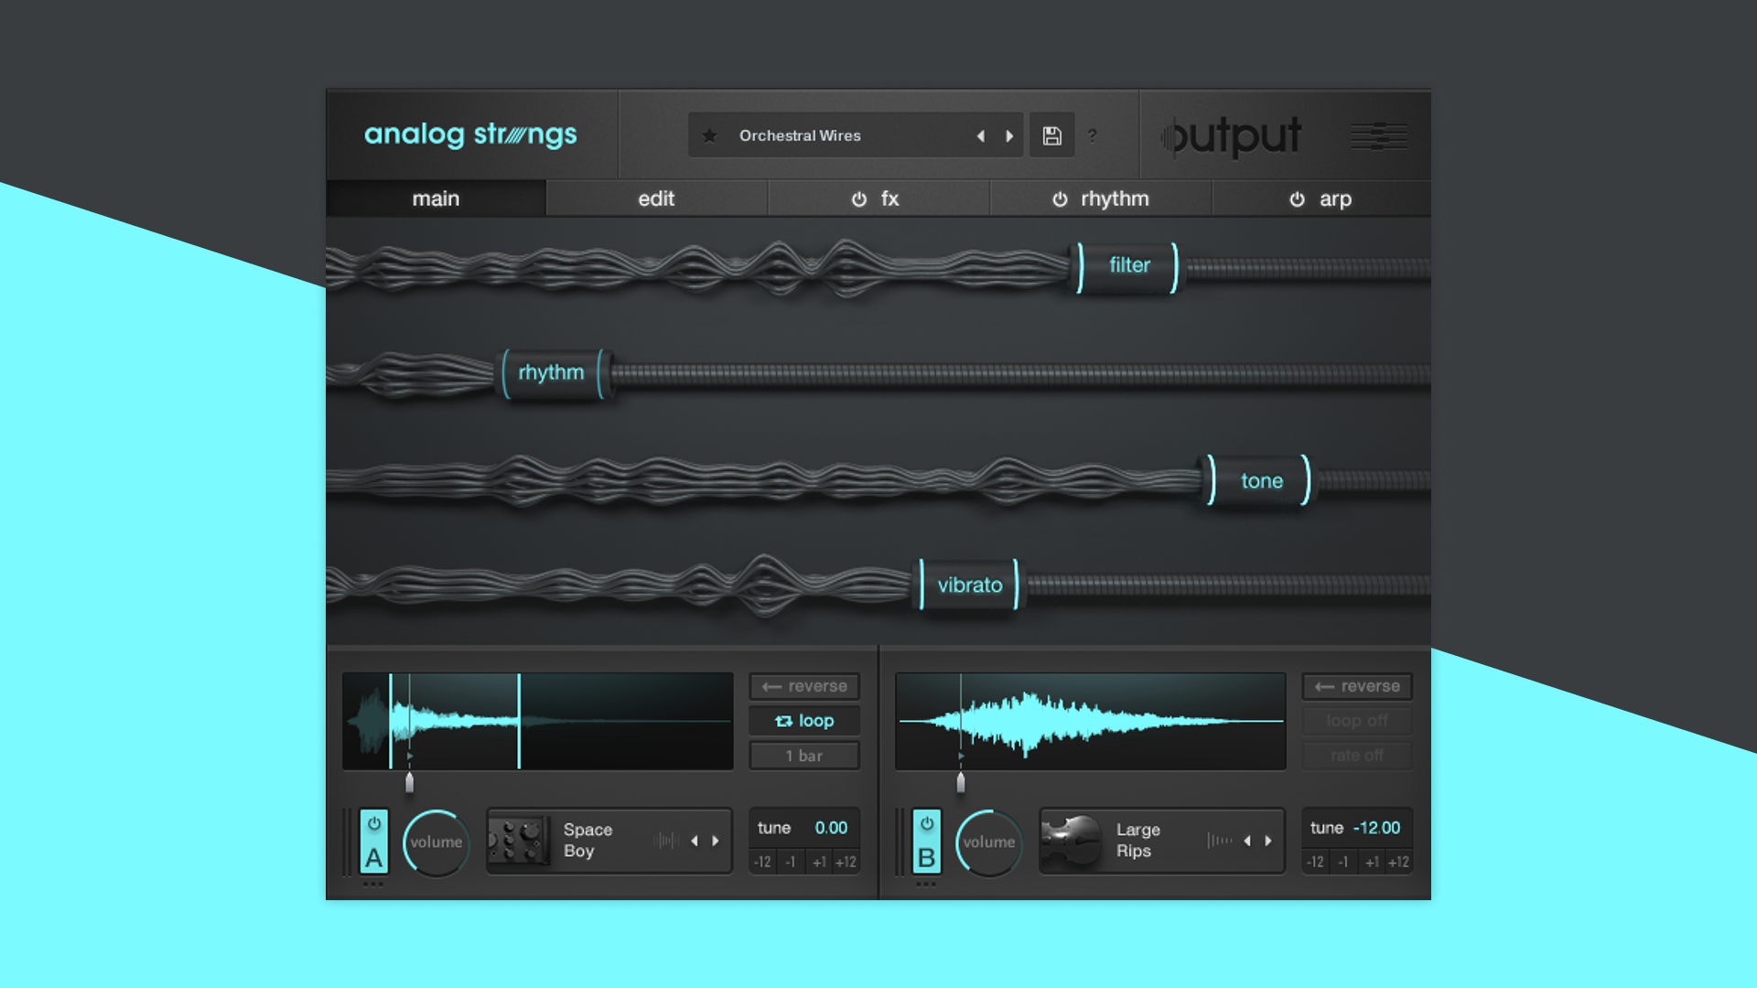The image size is (1757, 988).
Task: Toggle the rhythm power button
Action: [1059, 198]
